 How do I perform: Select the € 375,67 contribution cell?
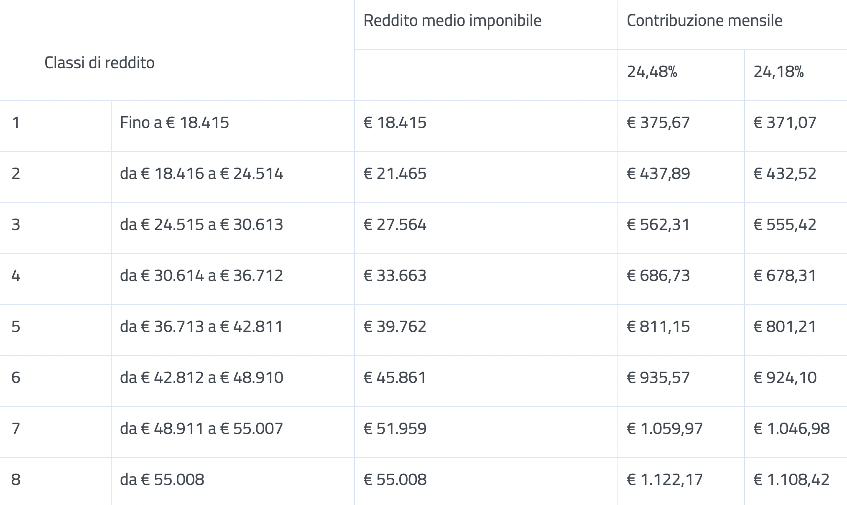click(x=658, y=122)
